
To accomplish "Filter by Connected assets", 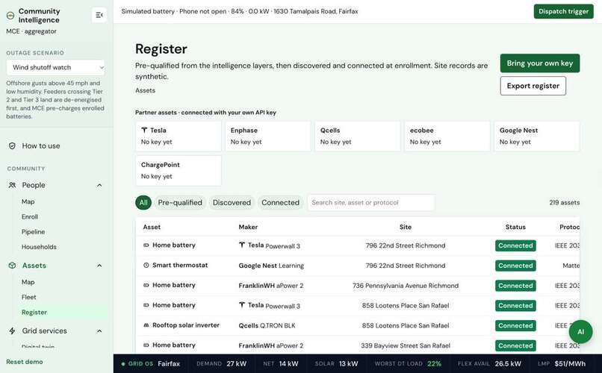I will coord(280,202).
